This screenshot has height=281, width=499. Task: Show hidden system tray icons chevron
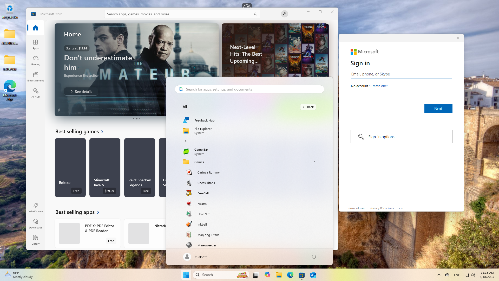439,275
